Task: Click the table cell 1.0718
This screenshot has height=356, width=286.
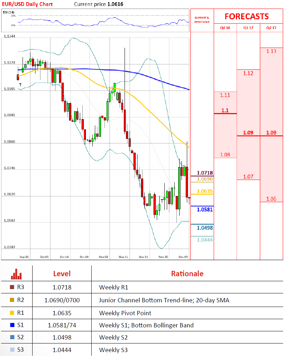Action: click(x=62, y=287)
